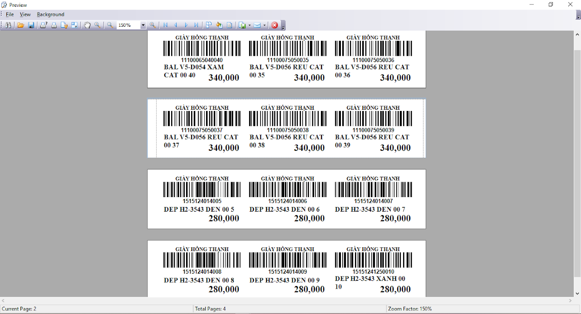This screenshot has width=581, height=314.
Task: Click barcode number 11100075050035
Action: 288,60
